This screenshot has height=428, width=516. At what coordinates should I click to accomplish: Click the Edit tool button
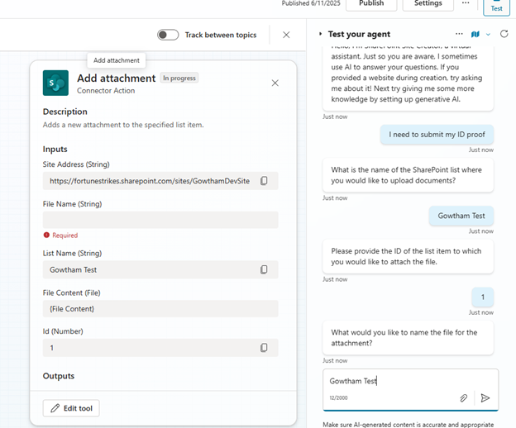[72, 408]
